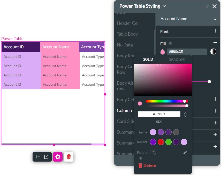Pick the red recent color swatch

(x=161, y=142)
